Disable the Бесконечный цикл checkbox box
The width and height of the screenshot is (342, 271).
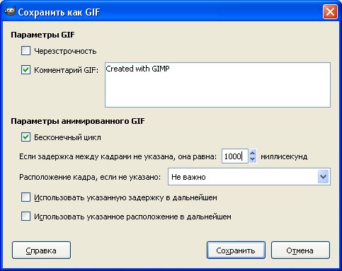click(x=25, y=137)
